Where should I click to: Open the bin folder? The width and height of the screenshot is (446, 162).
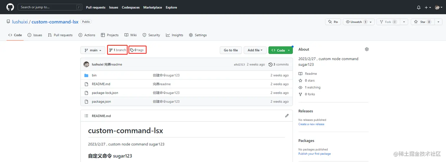click(x=94, y=75)
